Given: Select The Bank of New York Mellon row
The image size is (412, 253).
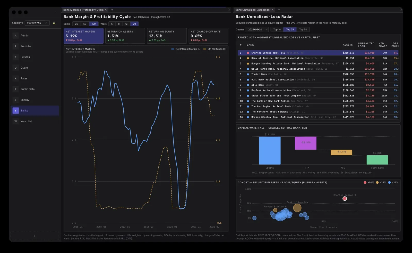Looking at the screenshot, I should (x=318, y=101).
